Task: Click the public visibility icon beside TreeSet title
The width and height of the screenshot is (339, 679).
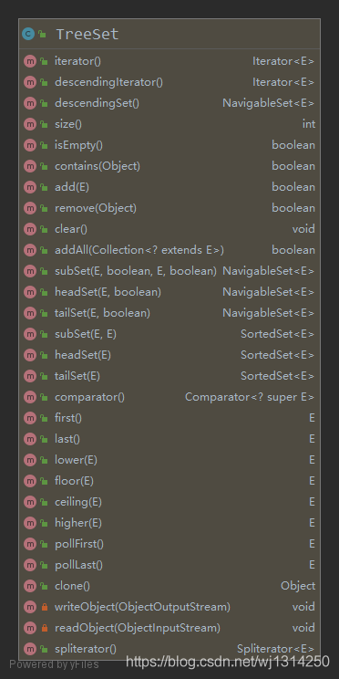Action: [x=42, y=34]
